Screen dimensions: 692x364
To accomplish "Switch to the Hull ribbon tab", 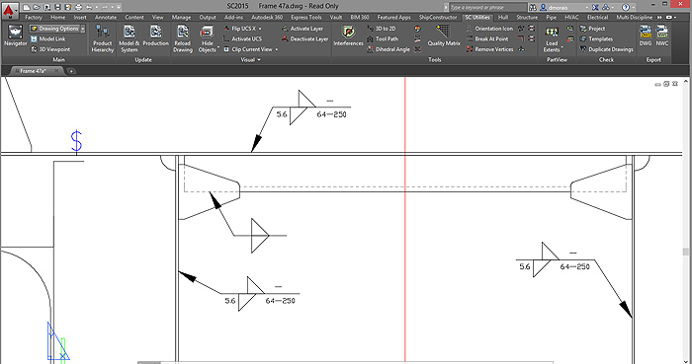I will [x=503, y=18].
